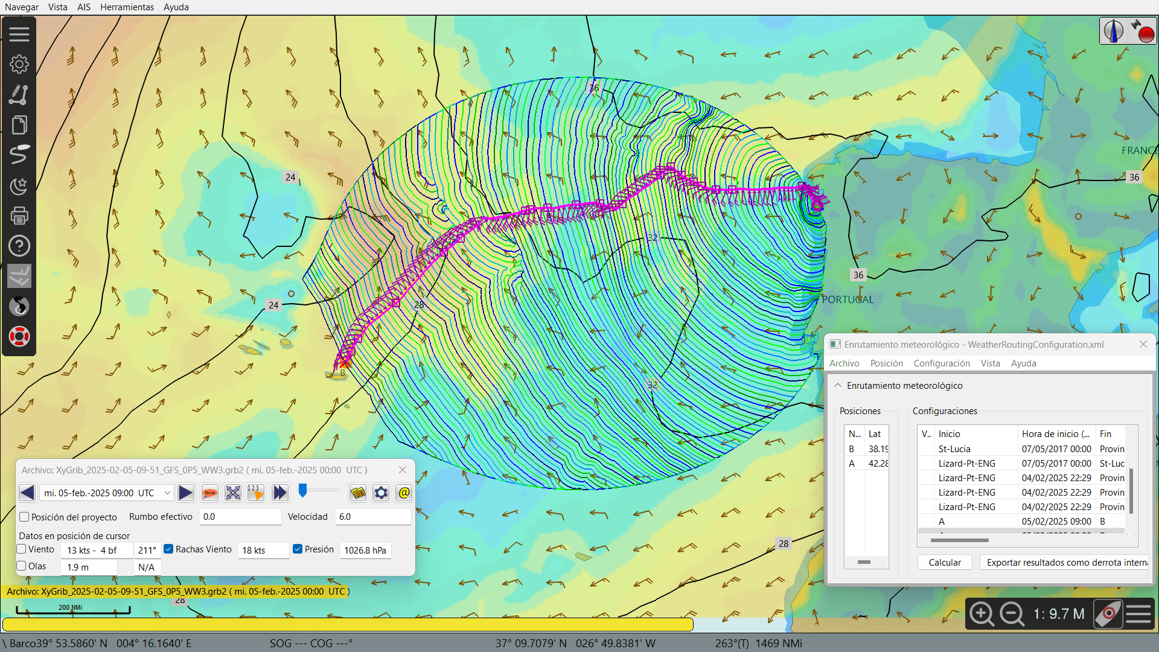
Task: Click the Calcular button
Action: point(945,562)
